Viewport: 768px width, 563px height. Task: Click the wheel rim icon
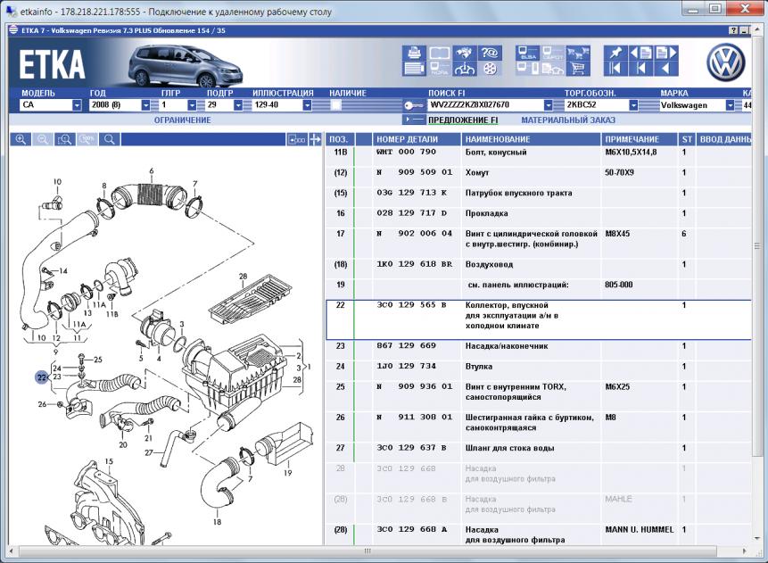click(490, 68)
